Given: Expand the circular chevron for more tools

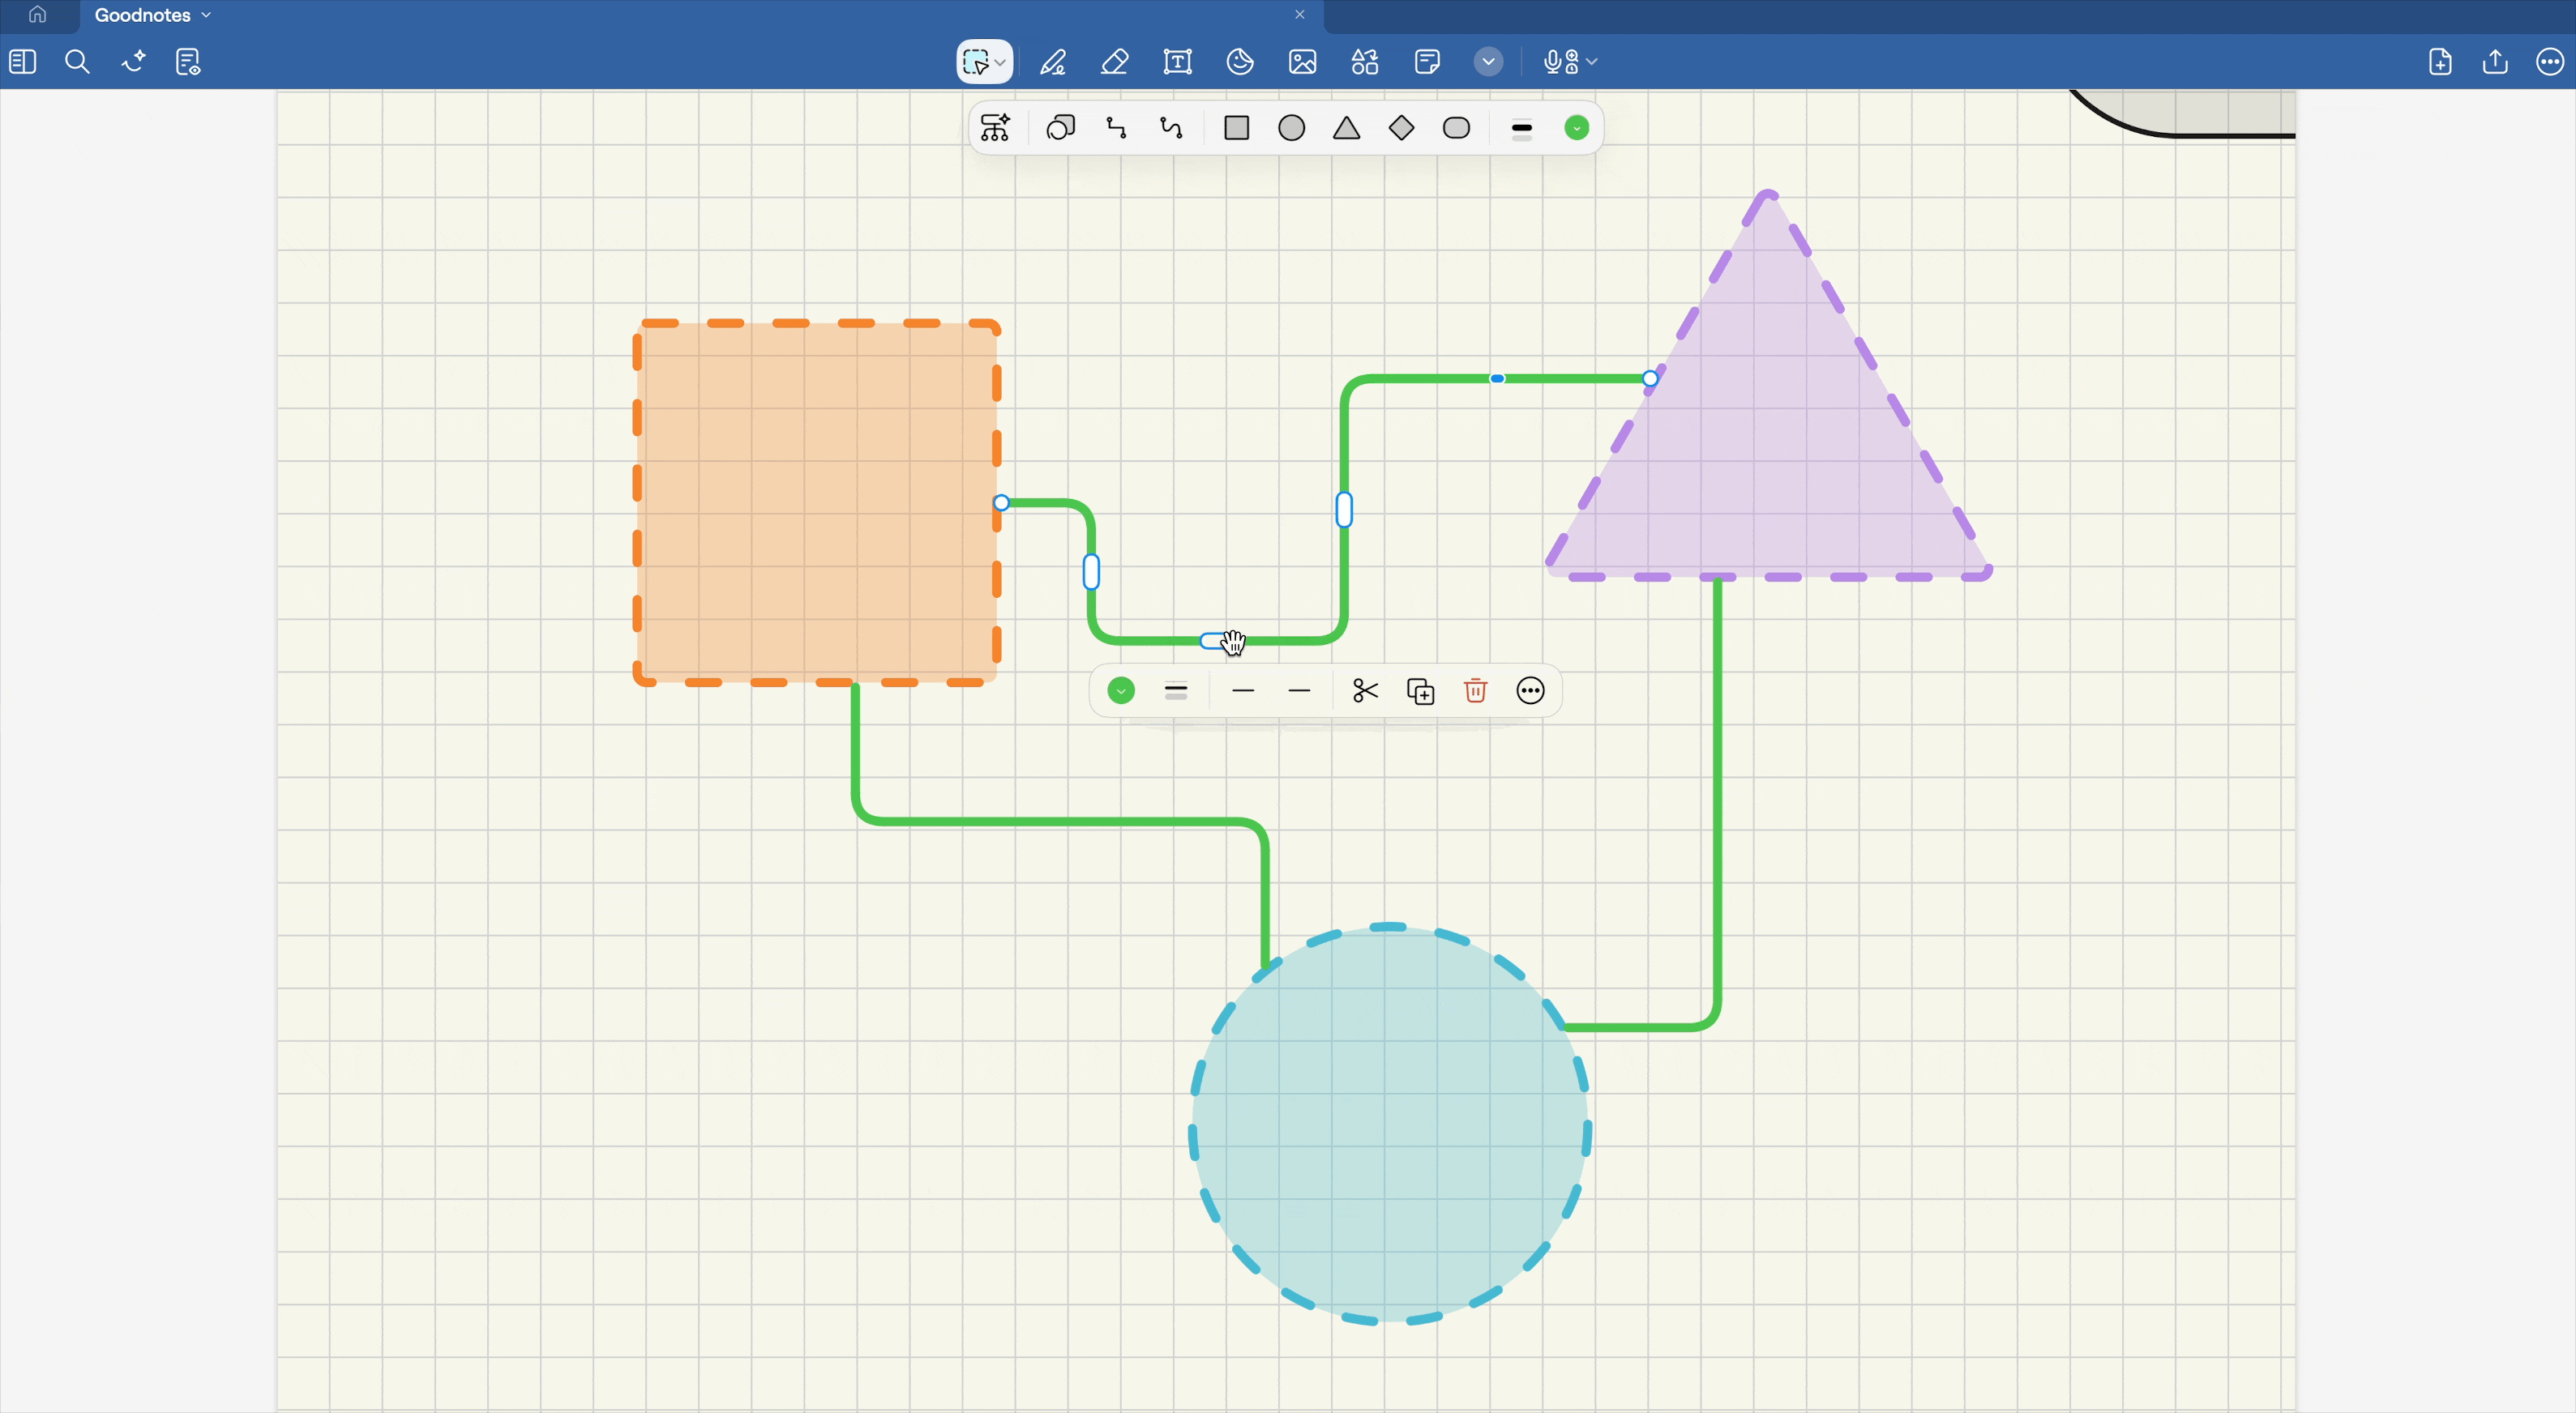Looking at the screenshot, I should 1488,62.
